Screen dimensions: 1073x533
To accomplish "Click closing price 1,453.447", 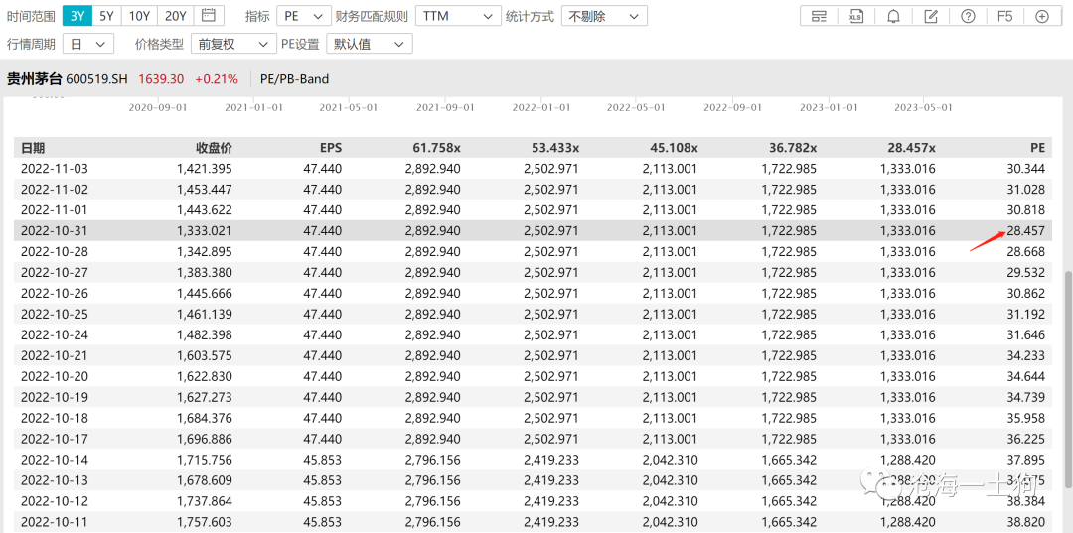I will click(204, 190).
